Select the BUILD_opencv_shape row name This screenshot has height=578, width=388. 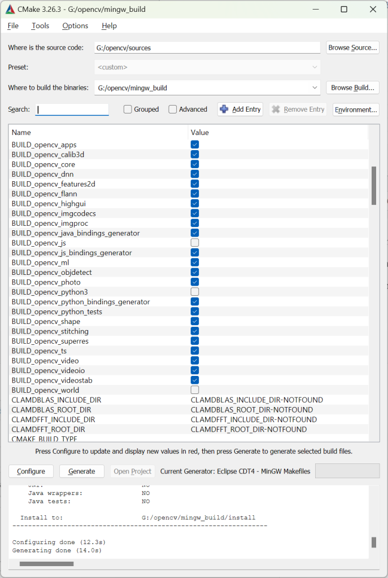click(x=46, y=321)
